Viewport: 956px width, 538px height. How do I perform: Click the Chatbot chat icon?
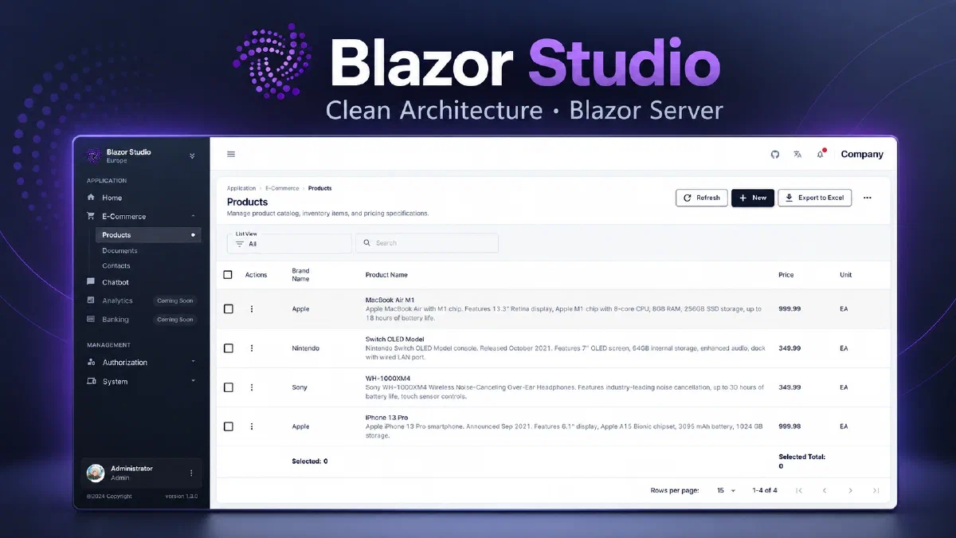pyautogui.click(x=91, y=282)
